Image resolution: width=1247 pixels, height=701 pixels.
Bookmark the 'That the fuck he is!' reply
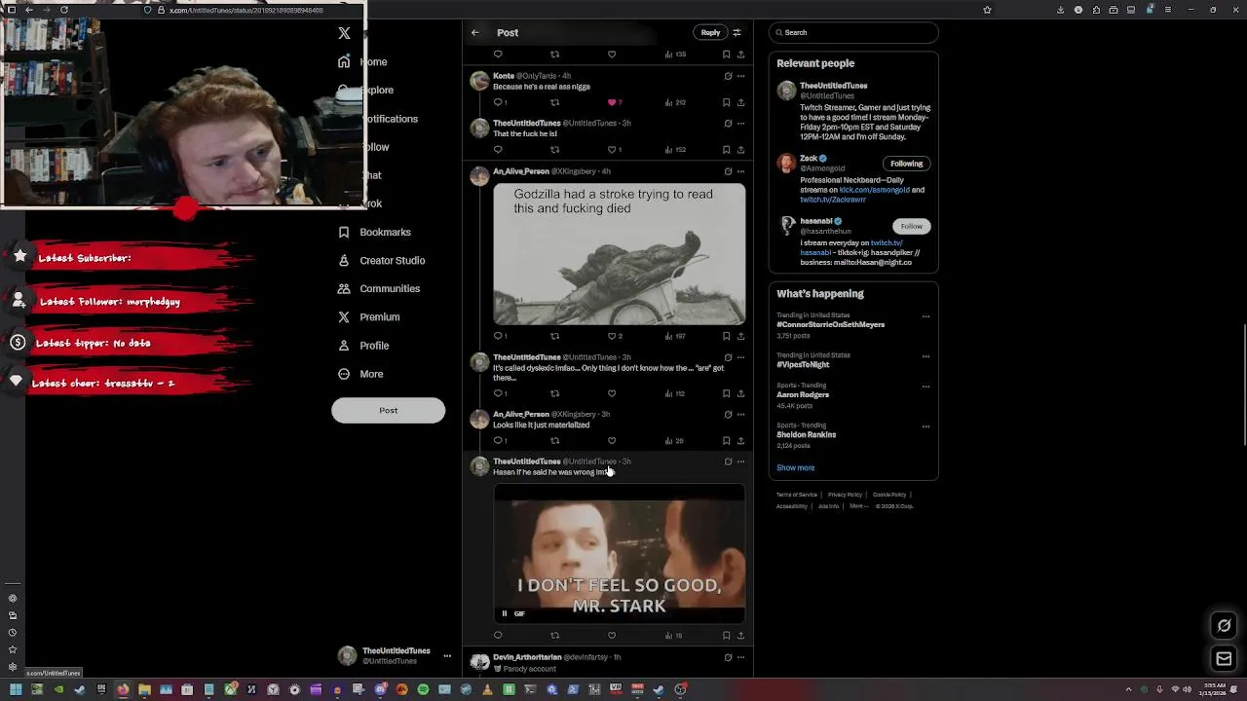pyautogui.click(x=726, y=150)
